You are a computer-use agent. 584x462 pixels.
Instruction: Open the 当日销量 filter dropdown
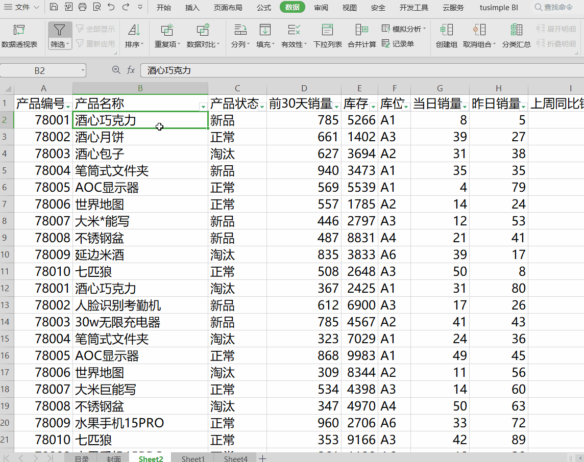coord(465,107)
